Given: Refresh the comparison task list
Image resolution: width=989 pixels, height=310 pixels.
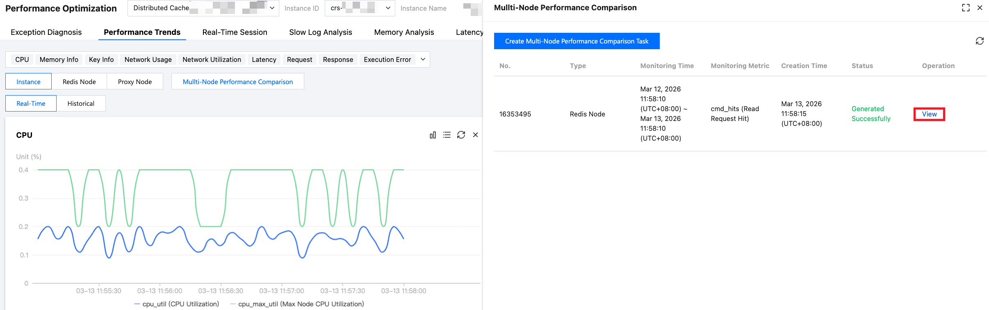Looking at the screenshot, I should click(980, 41).
